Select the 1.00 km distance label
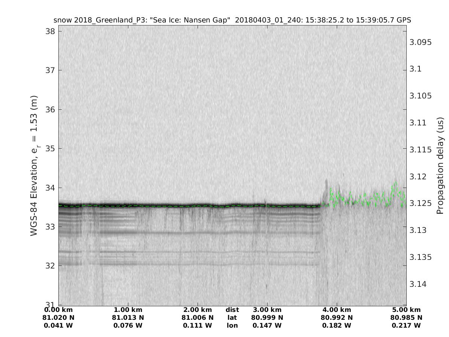Viewport: 449px width, 337px height. coord(128,310)
